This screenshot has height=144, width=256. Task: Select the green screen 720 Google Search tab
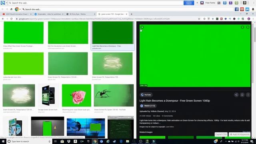click(x=112, y=14)
